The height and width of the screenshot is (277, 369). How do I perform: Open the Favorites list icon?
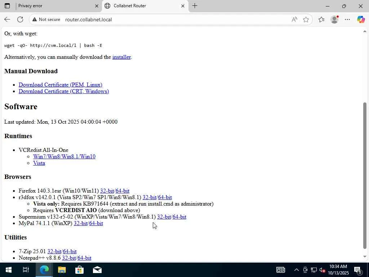click(321, 19)
